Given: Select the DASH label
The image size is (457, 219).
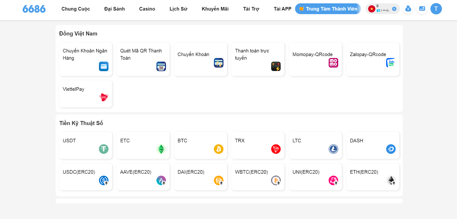Looking at the screenshot, I should click(x=356, y=141).
